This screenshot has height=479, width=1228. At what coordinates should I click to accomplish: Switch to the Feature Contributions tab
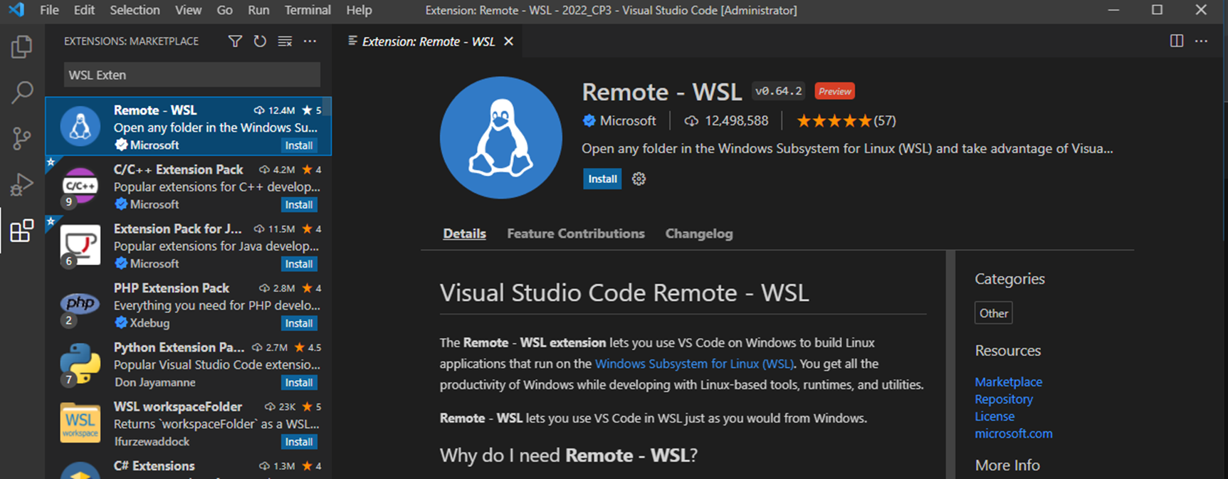coord(575,233)
